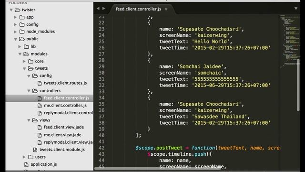Collapse the views folder arrow
This screenshot has height=172, width=305.
click(29, 120)
